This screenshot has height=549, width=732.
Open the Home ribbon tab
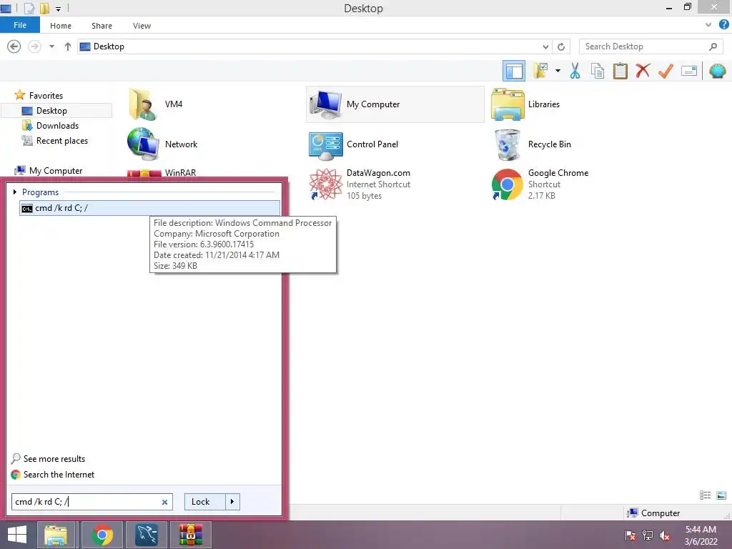pos(61,26)
